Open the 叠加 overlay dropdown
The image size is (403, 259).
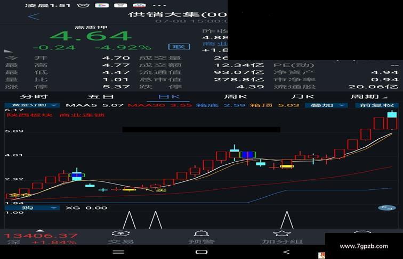(x=326, y=105)
